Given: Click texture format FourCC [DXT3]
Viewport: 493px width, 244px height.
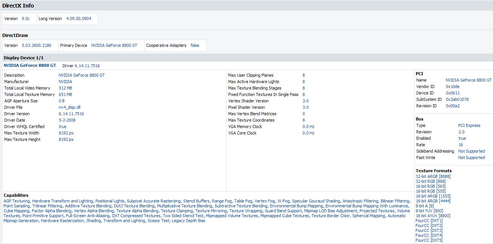Looking at the screenshot, I should 429,230.
